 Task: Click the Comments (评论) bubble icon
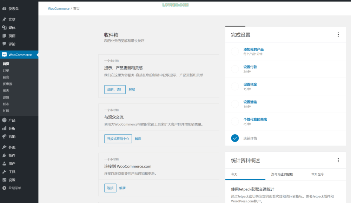pyautogui.click(x=4, y=44)
